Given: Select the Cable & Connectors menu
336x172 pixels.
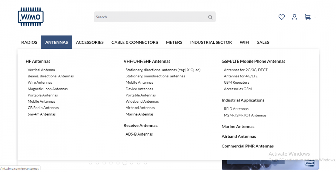Looking at the screenshot, I should tap(135, 42).
